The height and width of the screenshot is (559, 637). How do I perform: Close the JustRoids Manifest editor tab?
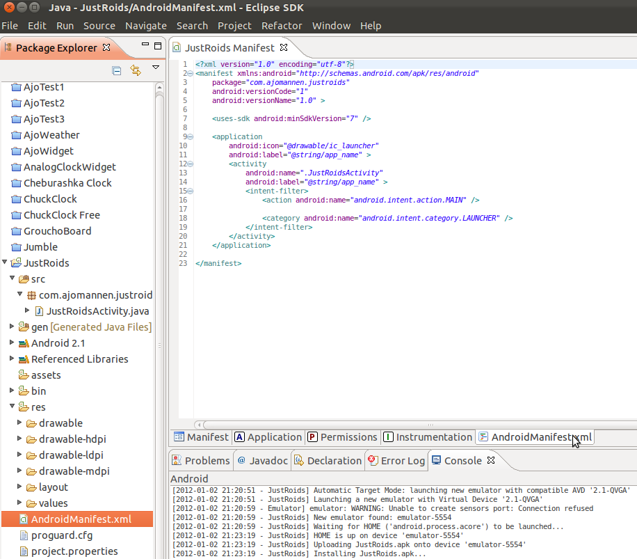(x=284, y=47)
